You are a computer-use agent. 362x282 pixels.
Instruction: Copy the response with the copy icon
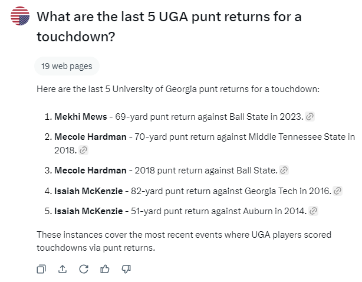pos(41,269)
